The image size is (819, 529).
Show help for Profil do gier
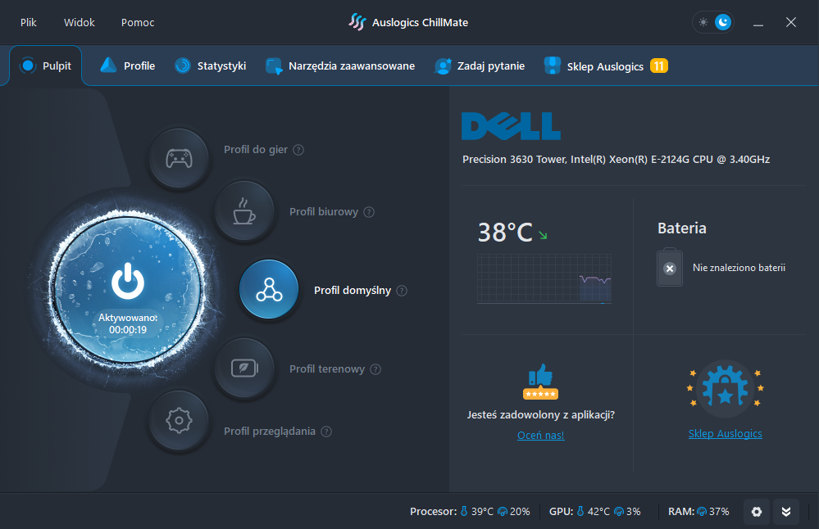click(298, 150)
